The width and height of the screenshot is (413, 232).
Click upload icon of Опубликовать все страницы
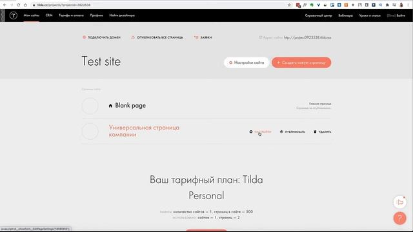(133, 37)
